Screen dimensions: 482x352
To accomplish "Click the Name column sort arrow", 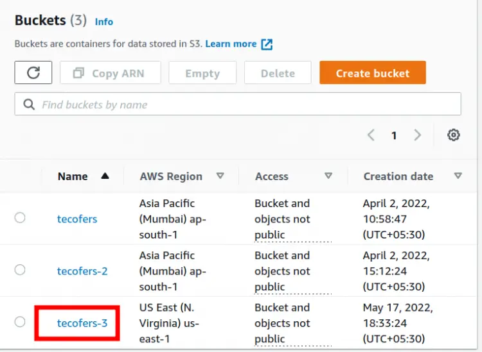I will click(105, 176).
